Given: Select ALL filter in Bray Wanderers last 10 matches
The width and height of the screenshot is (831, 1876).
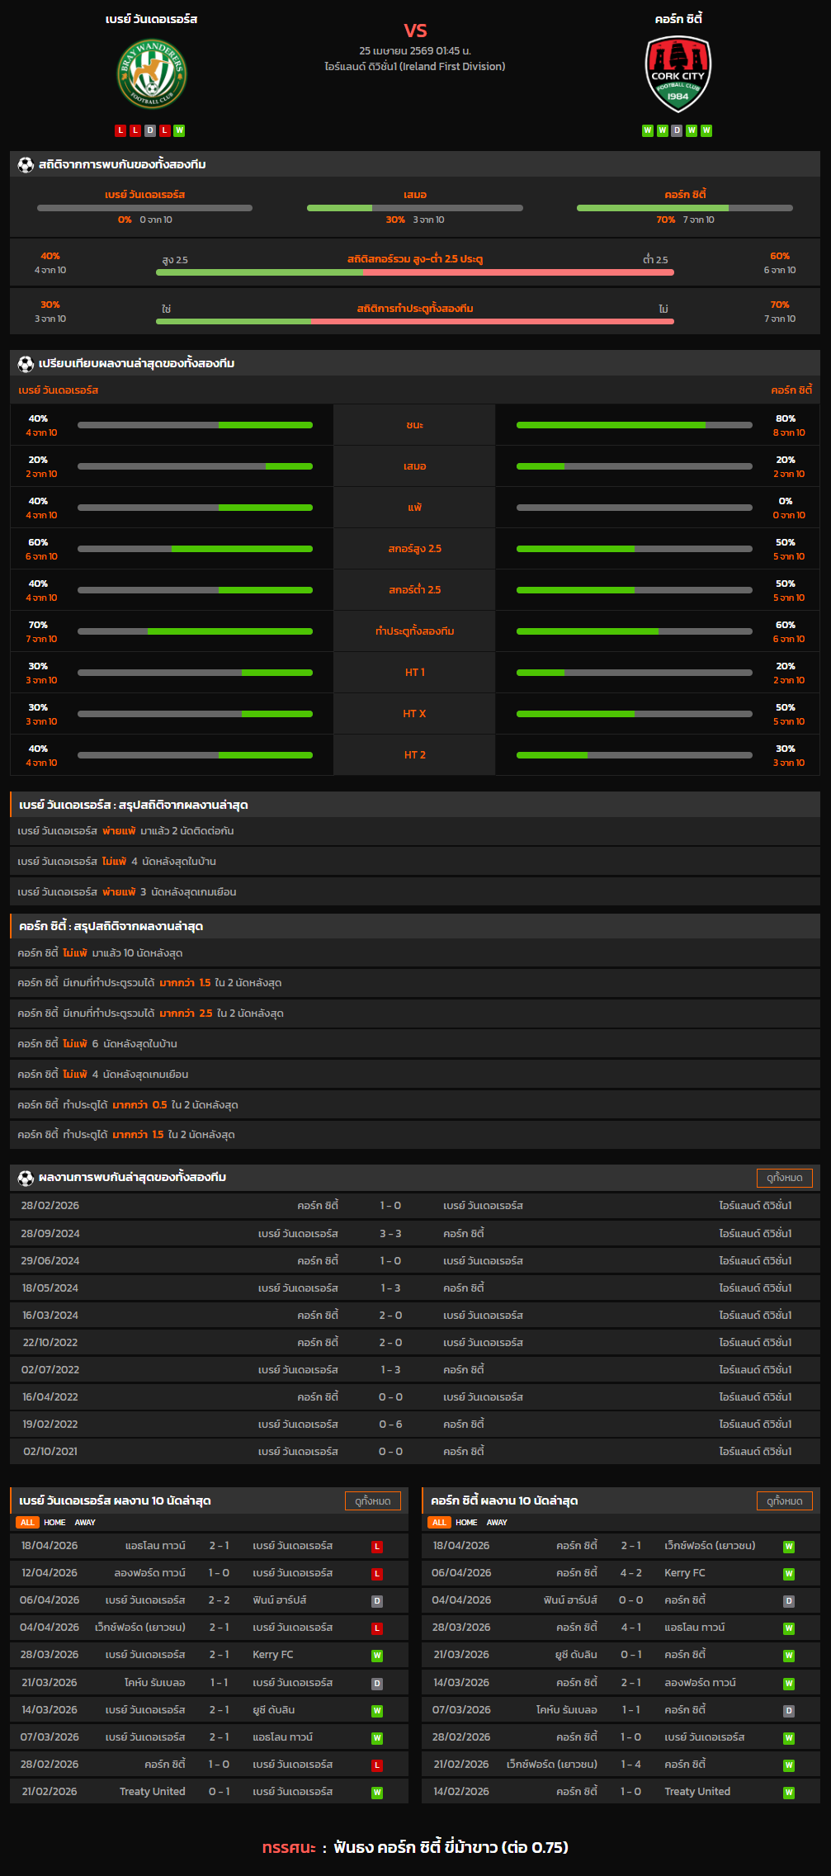Looking at the screenshot, I should pos(27,1522).
